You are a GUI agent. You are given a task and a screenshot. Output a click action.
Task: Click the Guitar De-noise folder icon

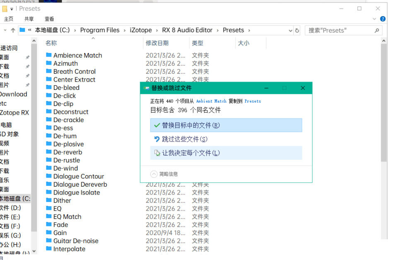(48, 241)
